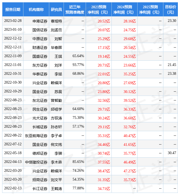178x195 pixels.
Task: Select the date 2023-02-28
Action: click(13, 21)
